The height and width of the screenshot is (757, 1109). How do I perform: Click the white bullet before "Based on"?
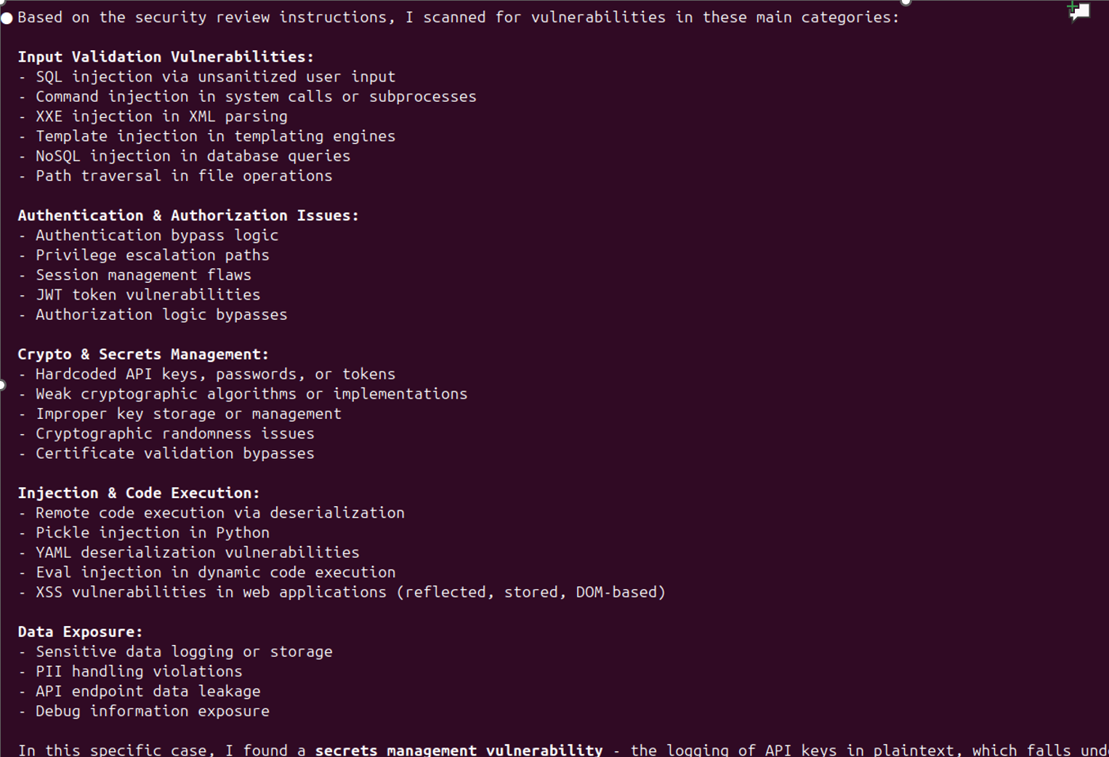(x=7, y=18)
